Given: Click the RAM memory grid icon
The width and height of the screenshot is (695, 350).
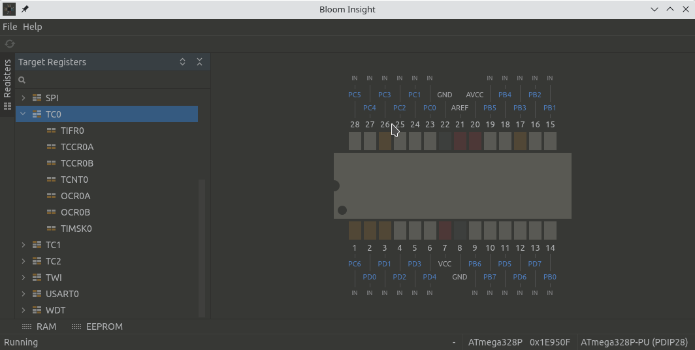Looking at the screenshot, I should pos(27,326).
